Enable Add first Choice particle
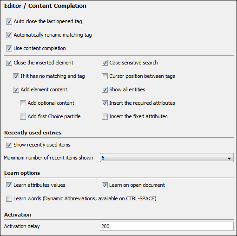The image size is (237, 236). (x=23, y=117)
